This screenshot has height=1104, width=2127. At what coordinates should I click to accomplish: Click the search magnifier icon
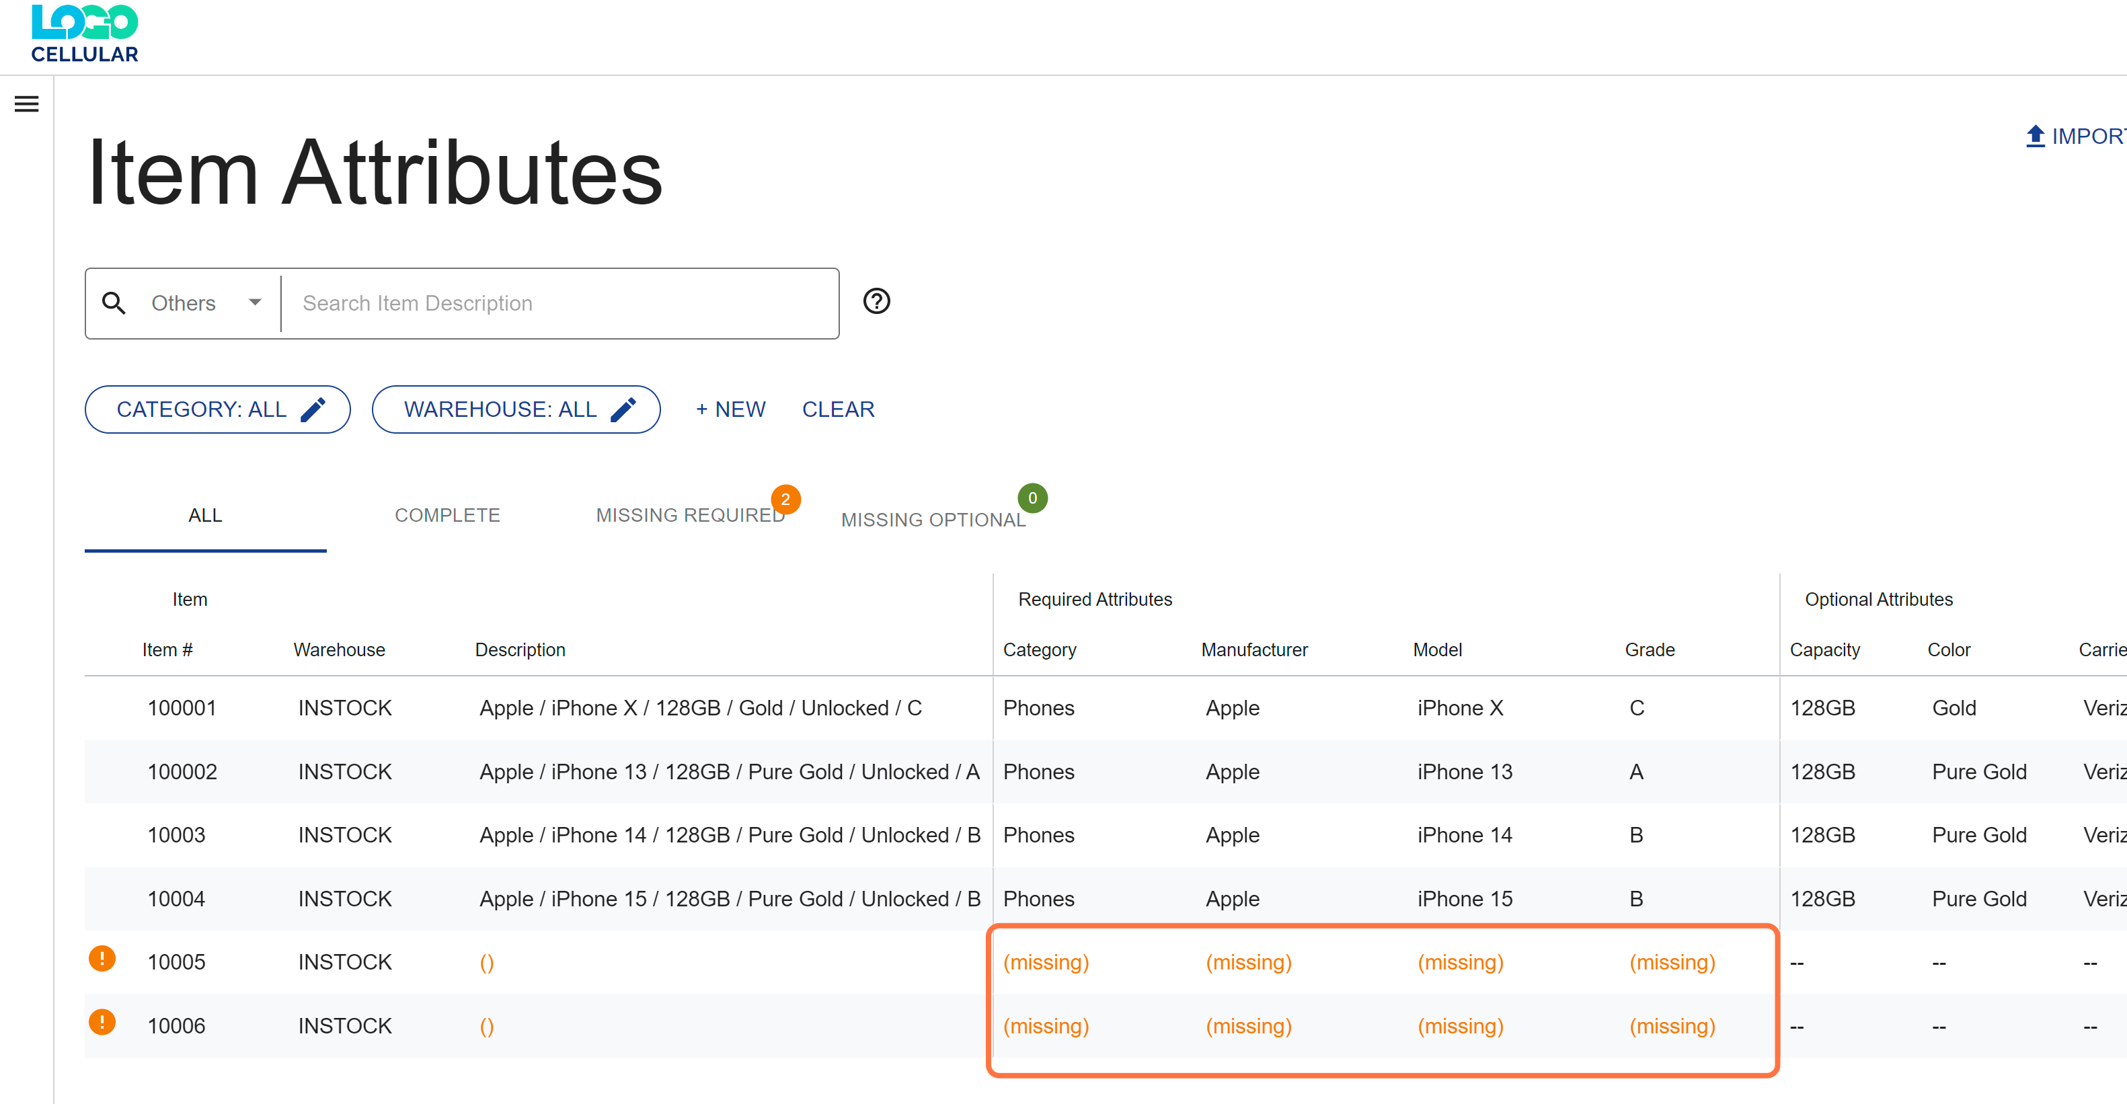tap(114, 303)
